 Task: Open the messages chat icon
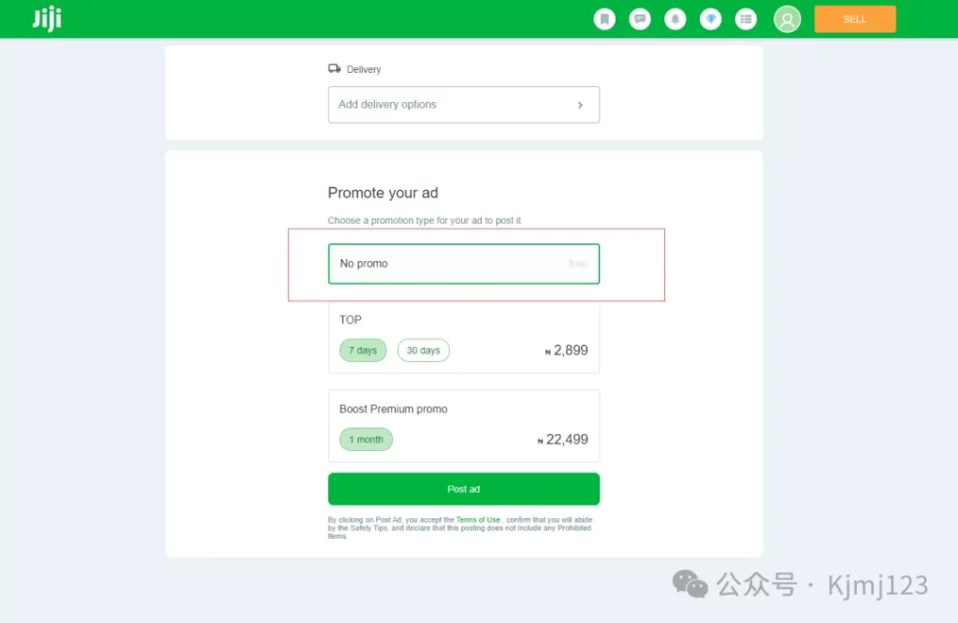coord(640,19)
